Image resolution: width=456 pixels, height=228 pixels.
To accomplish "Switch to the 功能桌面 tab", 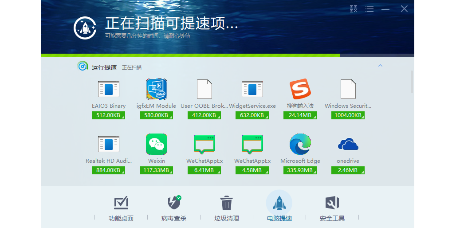I will (121, 208).
